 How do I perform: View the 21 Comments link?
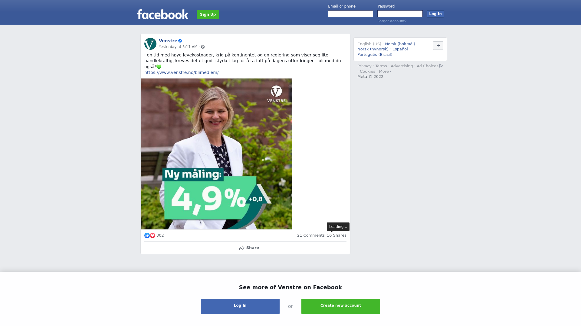tap(311, 235)
